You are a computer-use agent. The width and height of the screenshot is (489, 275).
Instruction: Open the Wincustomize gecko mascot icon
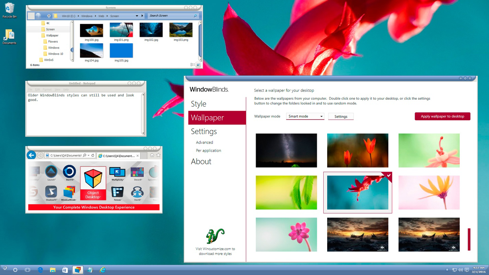(215, 236)
